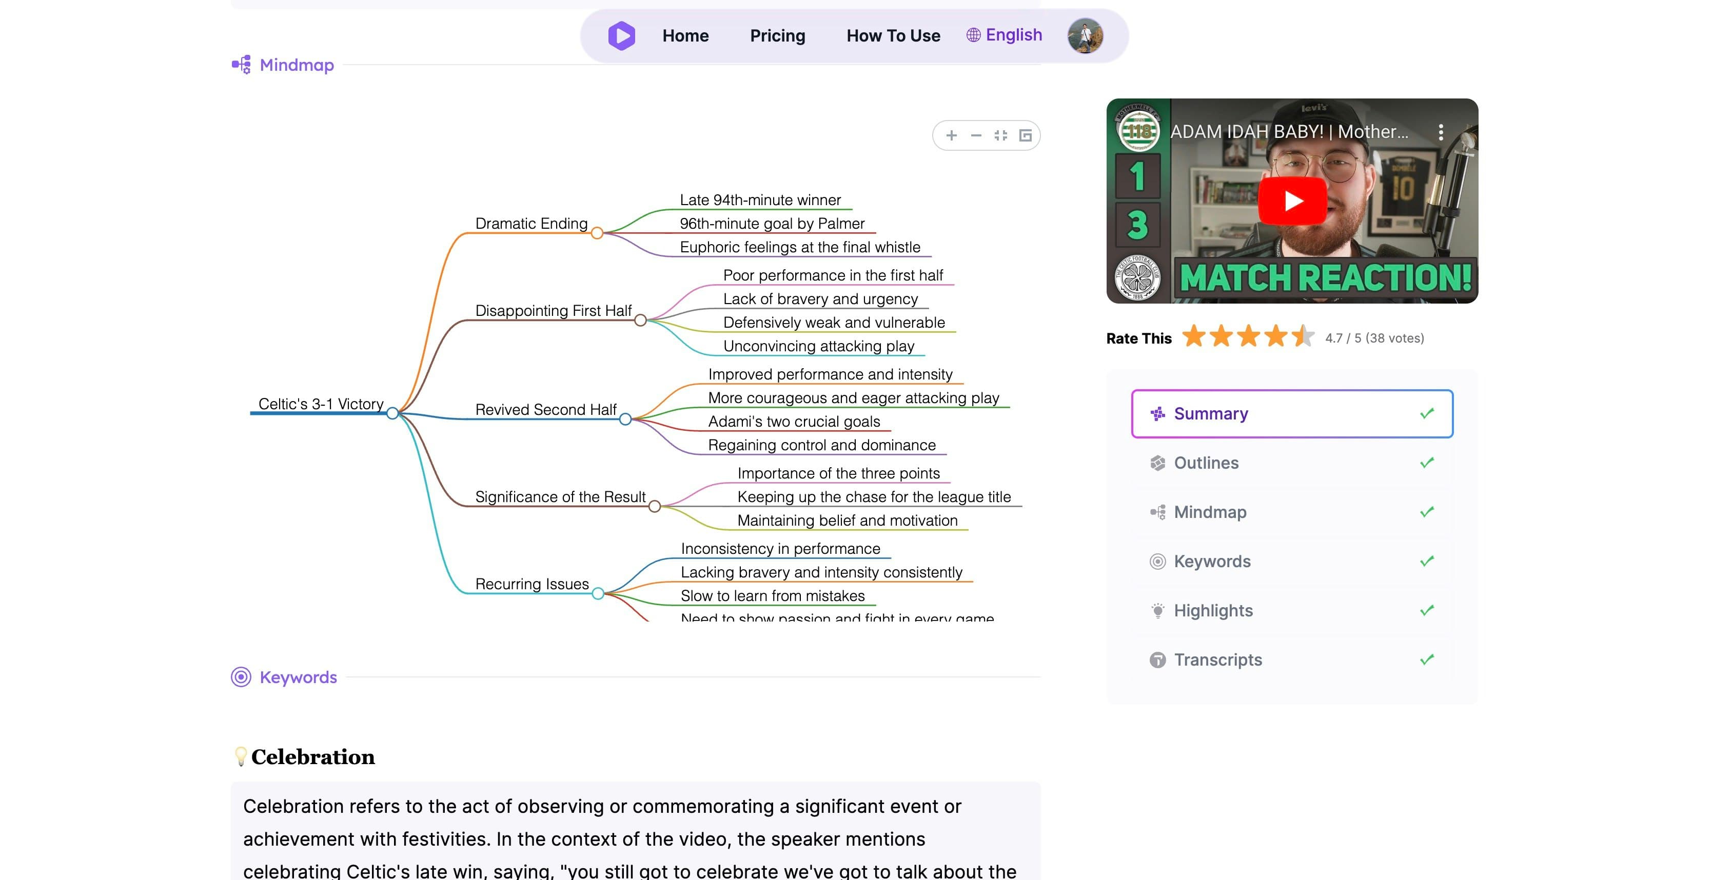Screen dimensions: 1732x880
Task: Click the fit-to-window mindmap icon
Action: click(x=1000, y=136)
